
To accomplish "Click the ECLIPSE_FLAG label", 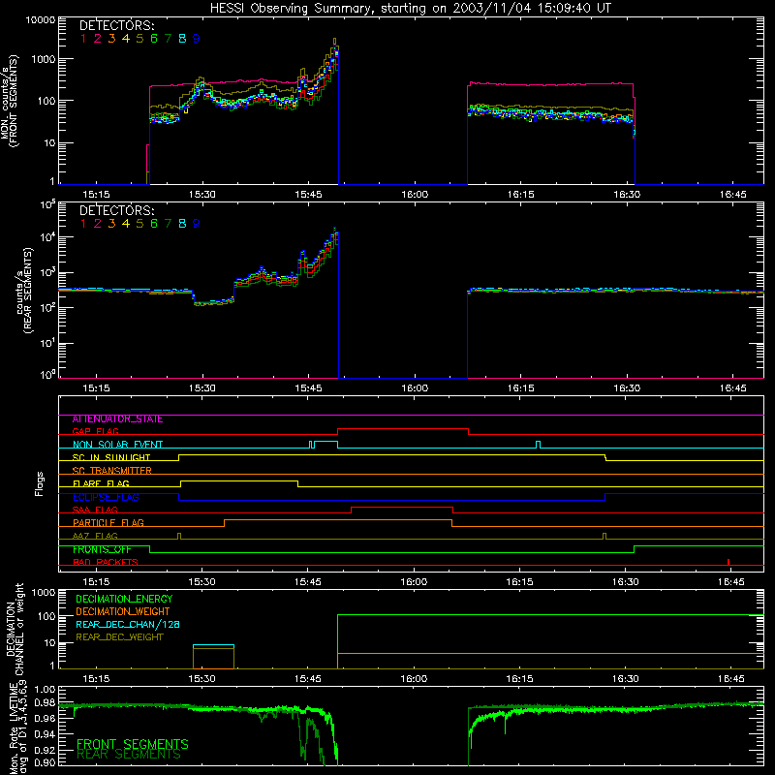I will (106, 497).
